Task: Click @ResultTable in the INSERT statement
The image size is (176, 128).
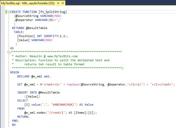Action: coord(49,92)
